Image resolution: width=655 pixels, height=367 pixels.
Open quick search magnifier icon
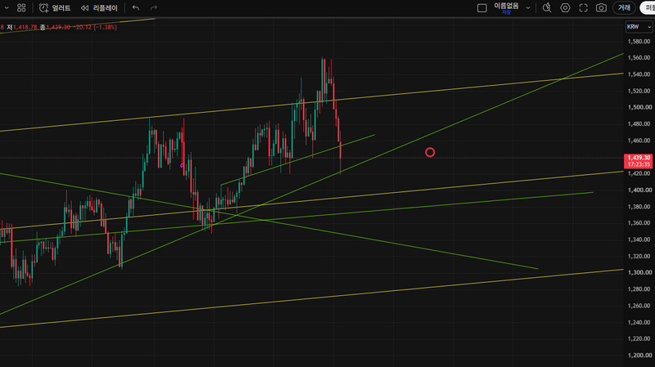(x=547, y=8)
